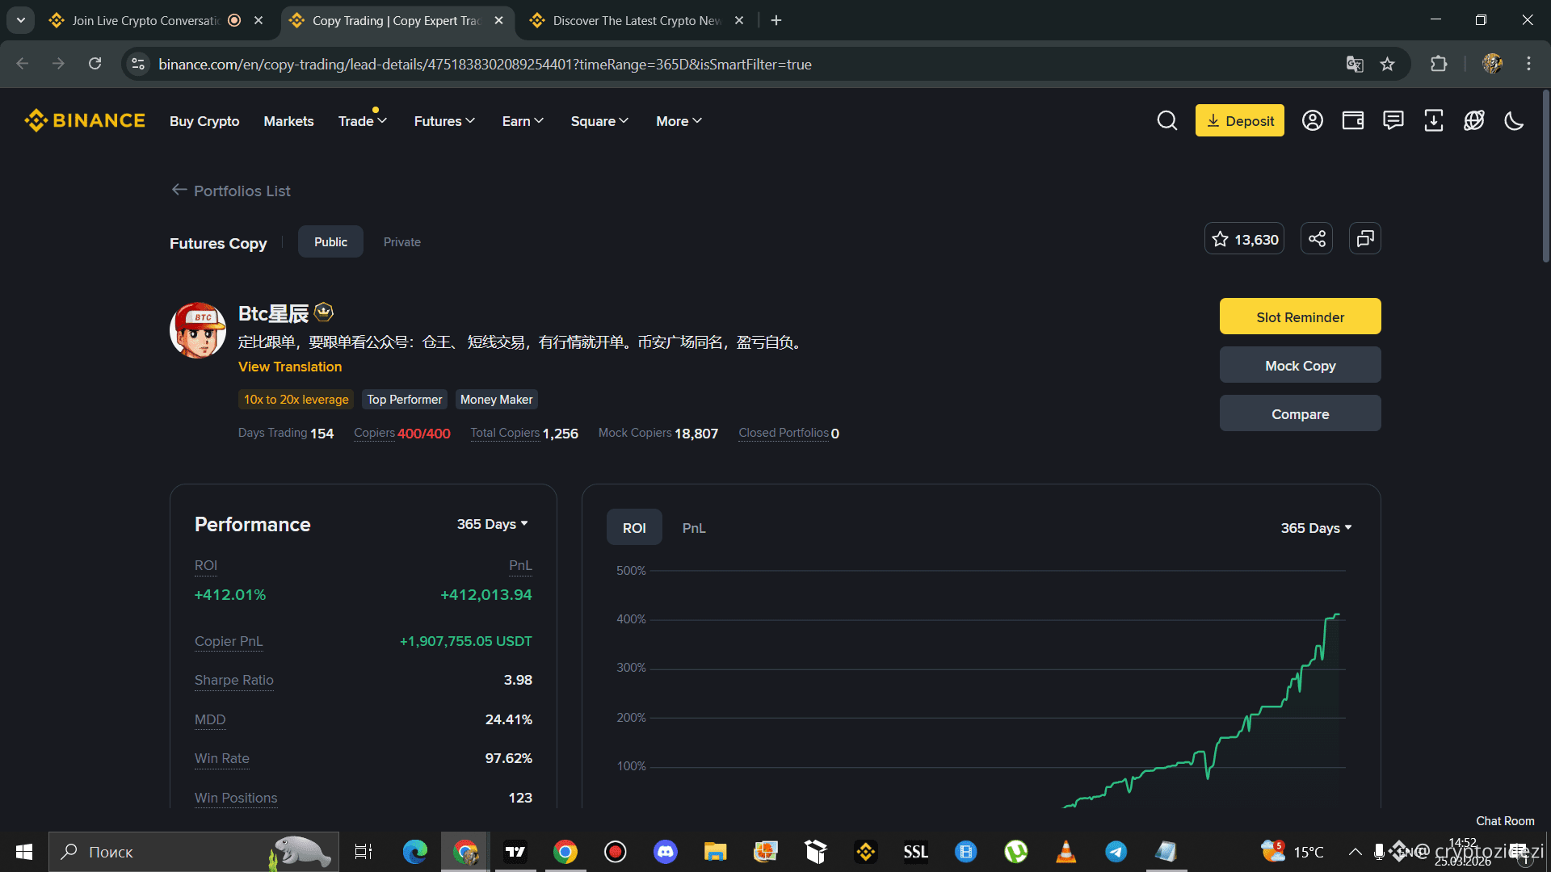Open the Chrome extensions puzzle icon
1551x872 pixels.
click(1439, 64)
